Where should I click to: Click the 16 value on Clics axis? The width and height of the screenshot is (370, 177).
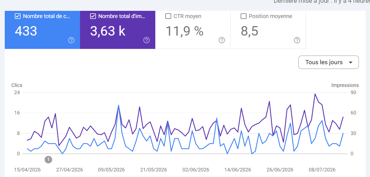tap(17, 113)
